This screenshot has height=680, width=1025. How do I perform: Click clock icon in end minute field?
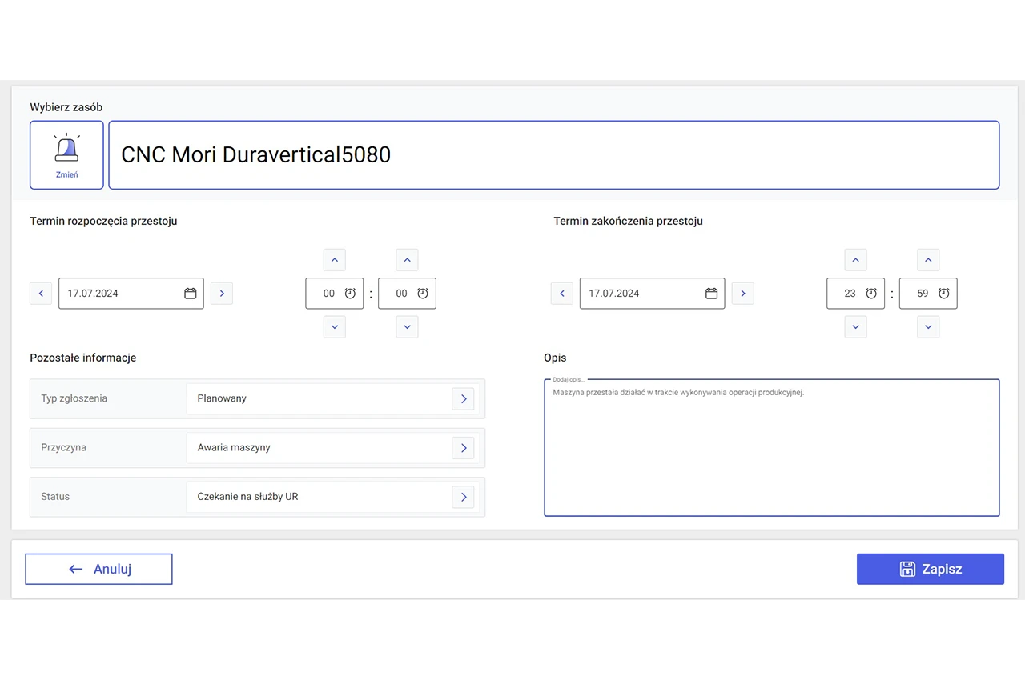tap(944, 294)
